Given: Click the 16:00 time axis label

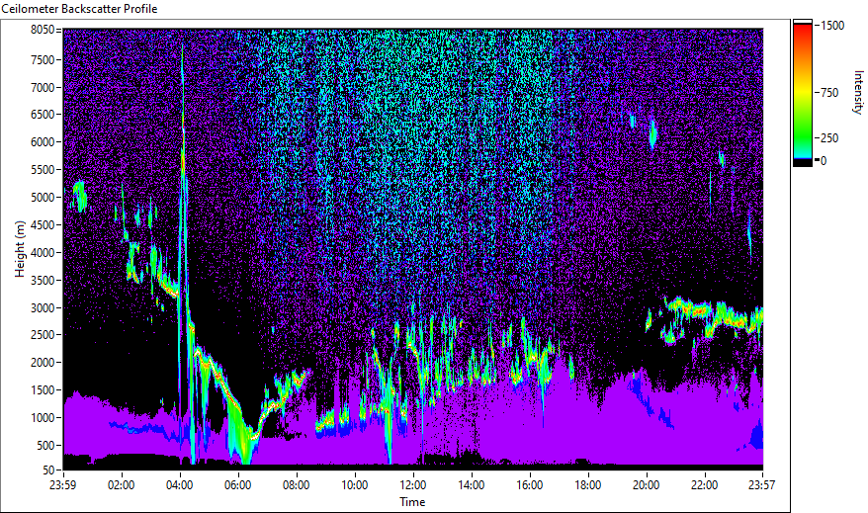Looking at the screenshot, I should coord(530,485).
